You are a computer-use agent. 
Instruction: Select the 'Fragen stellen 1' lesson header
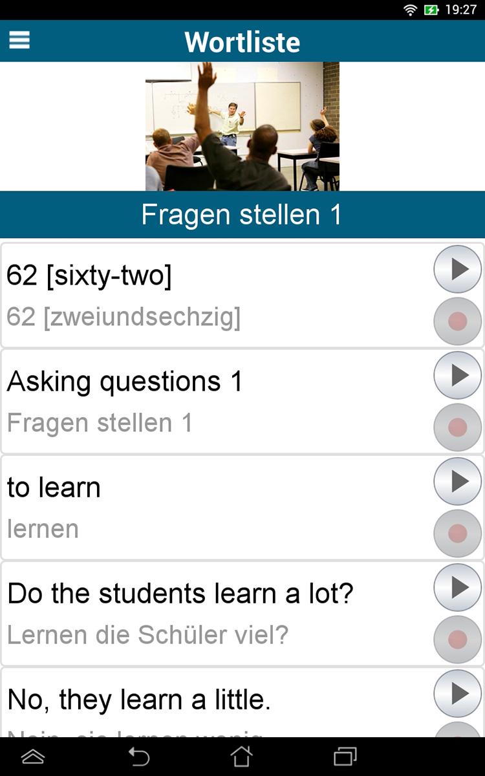[x=242, y=215]
